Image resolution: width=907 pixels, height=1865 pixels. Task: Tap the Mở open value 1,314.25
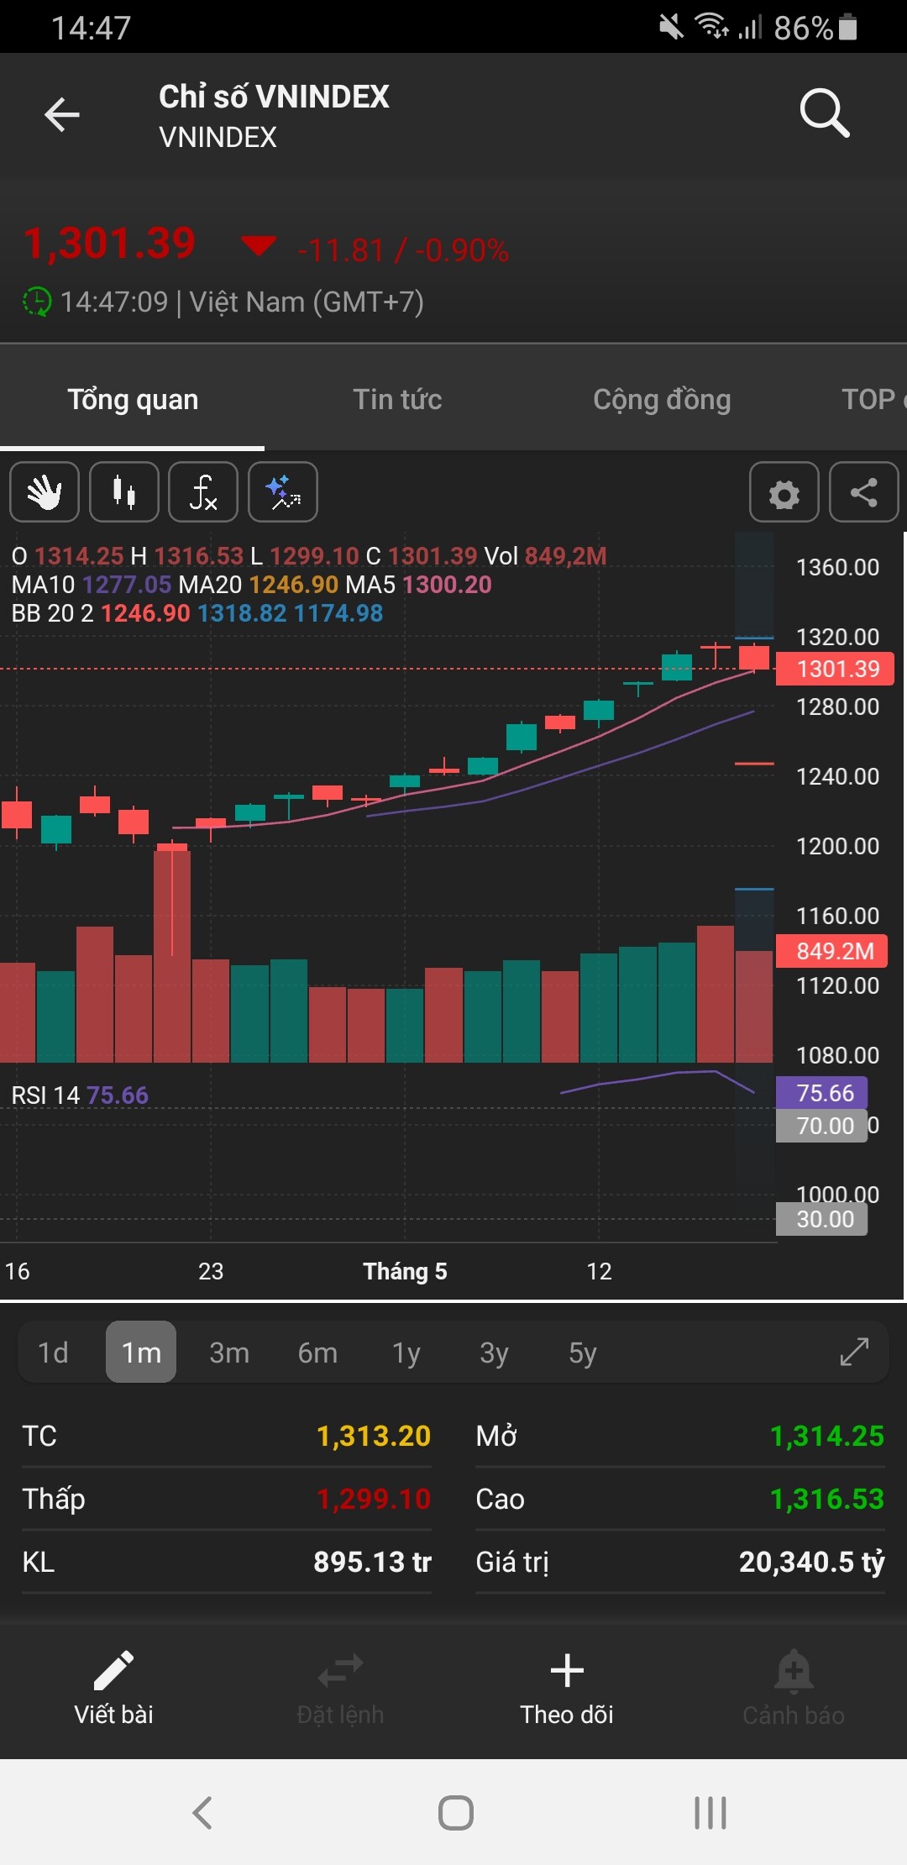(827, 1436)
